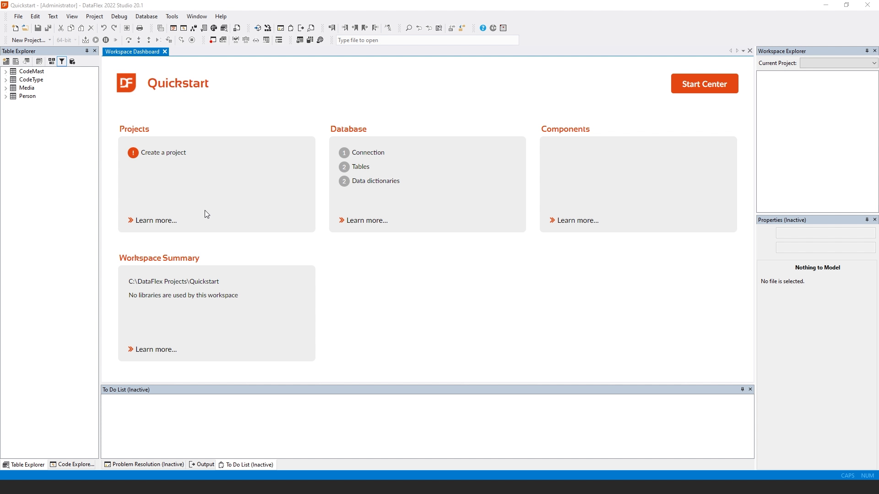Click the Find magnifier icon
The width and height of the screenshot is (879, 494).
[409, 28]
